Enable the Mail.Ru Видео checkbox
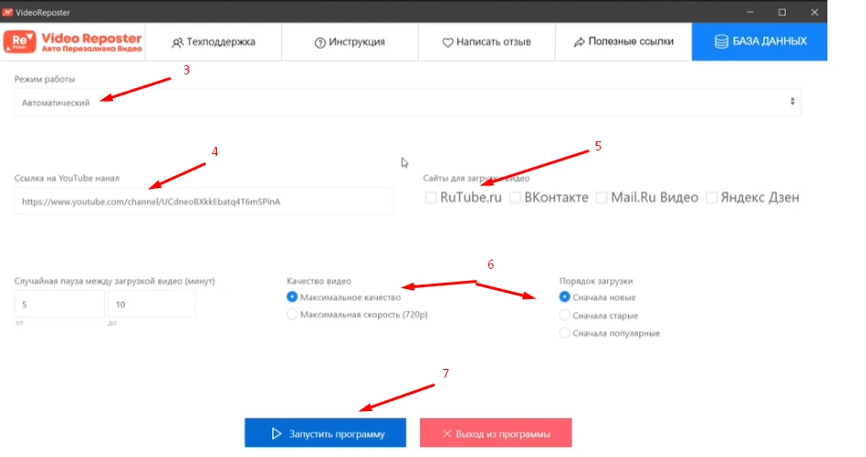866x457 pixels. click(x=601, y=197)
